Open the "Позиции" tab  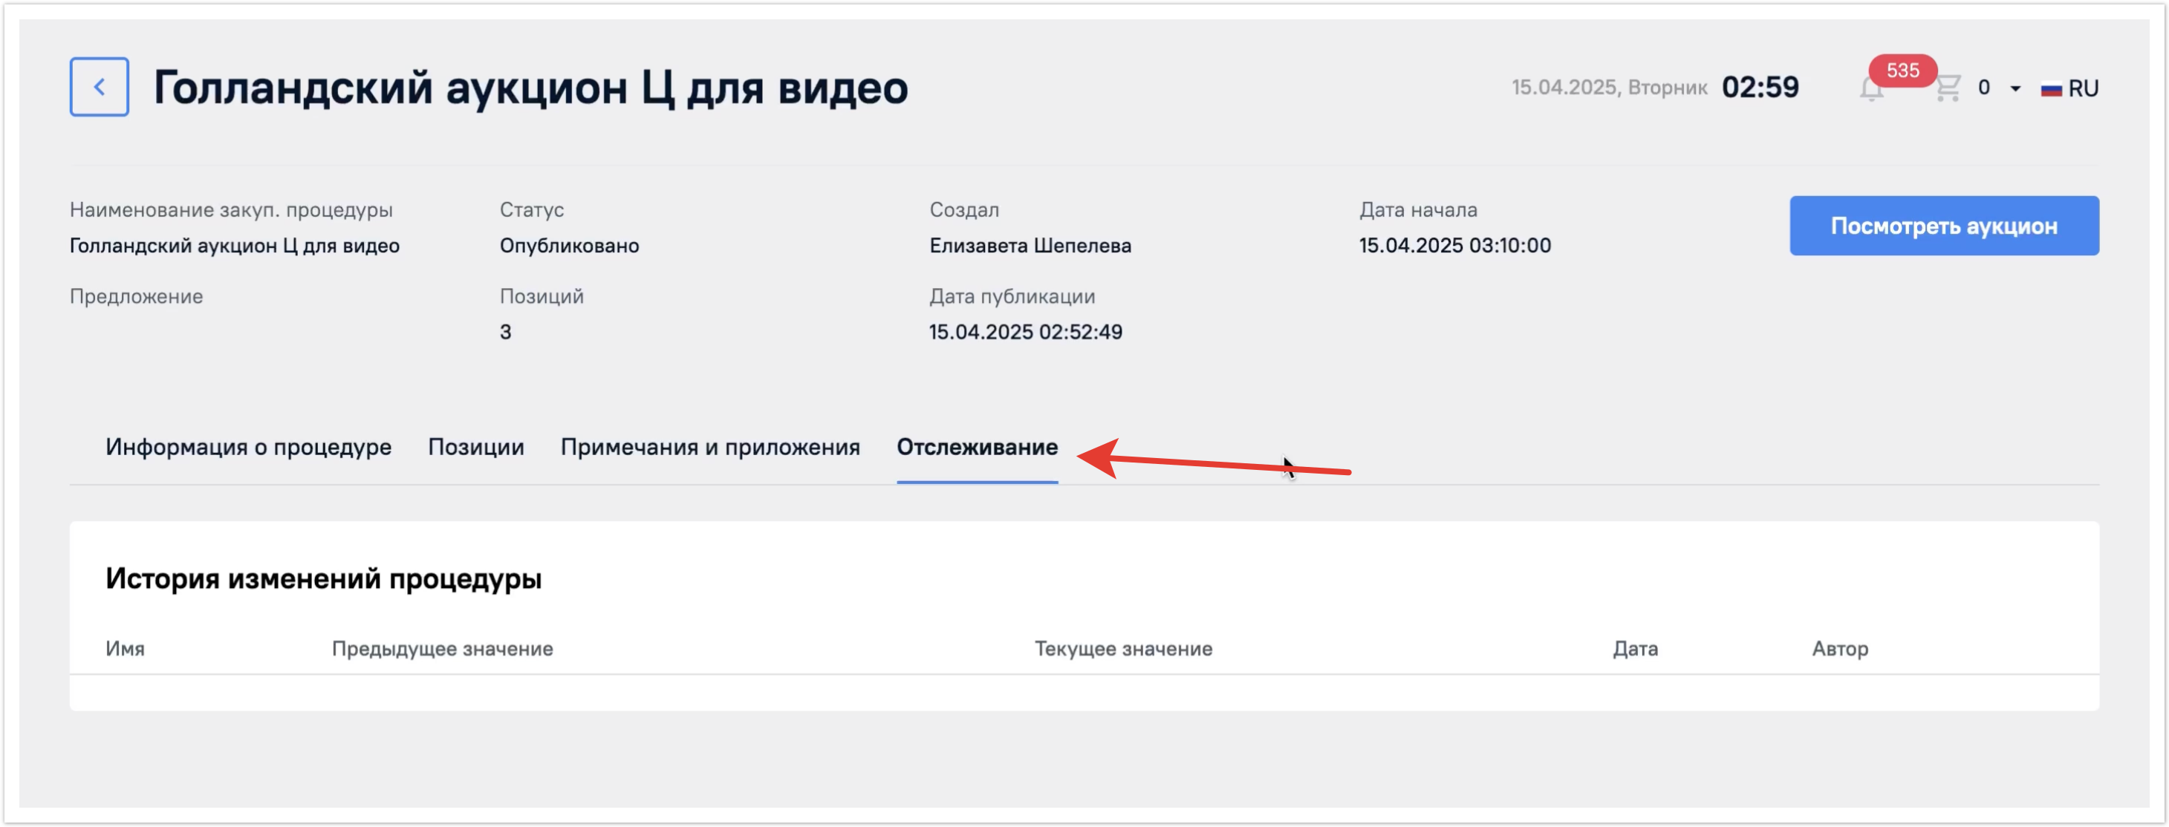click(475, 447)
